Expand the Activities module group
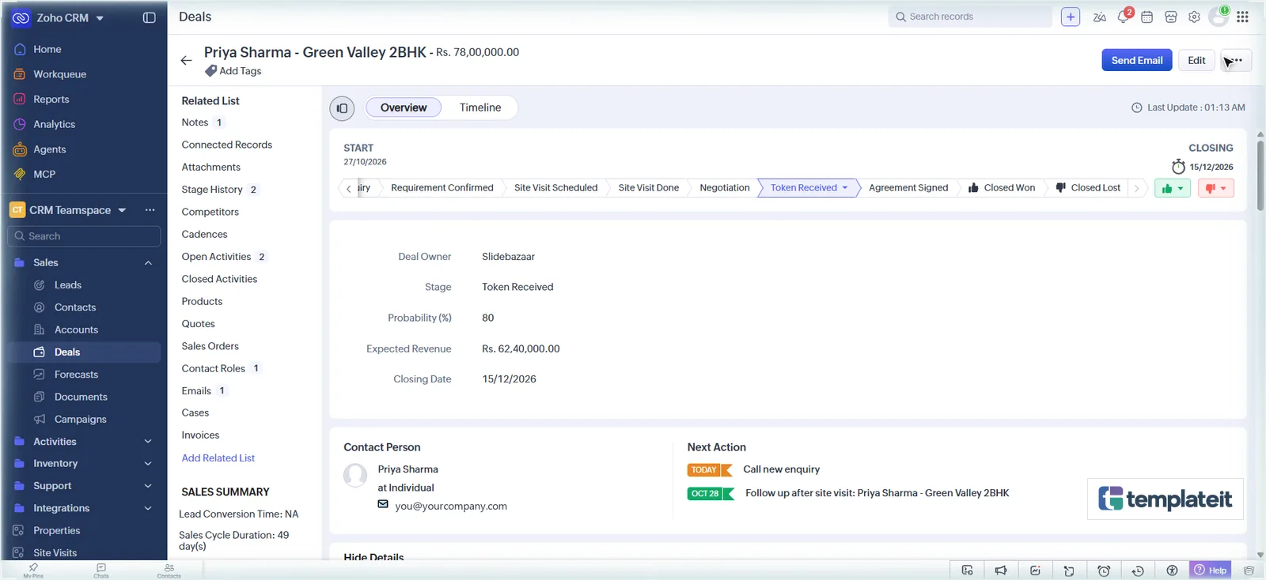Viewport: 1266px width, 580px height. (x=148, y=442)
